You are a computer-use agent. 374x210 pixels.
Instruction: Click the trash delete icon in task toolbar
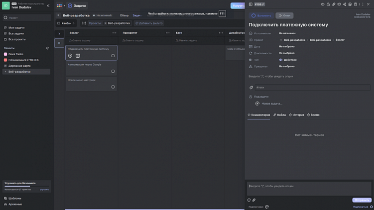[356, 4]
